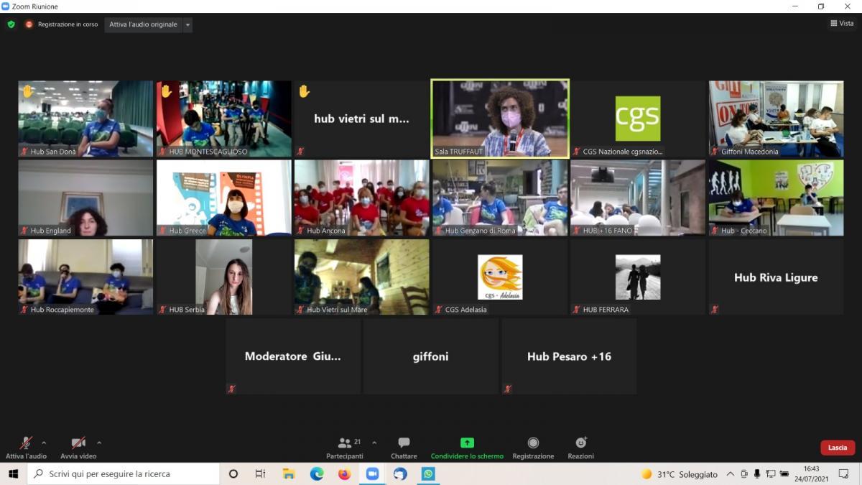Click muted mic icon on Hub Riva Ligure tile
The height and width of the screenshot is (485, 862).
715,310
